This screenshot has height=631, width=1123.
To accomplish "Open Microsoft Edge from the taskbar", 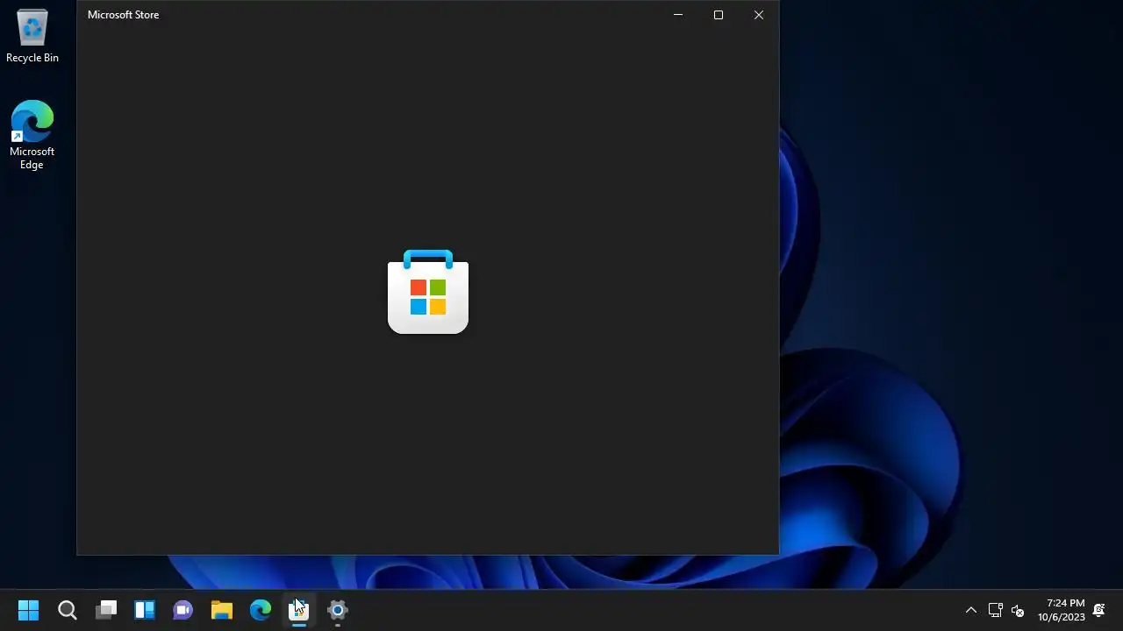I will pyautogui.click(x=261, y=610).
